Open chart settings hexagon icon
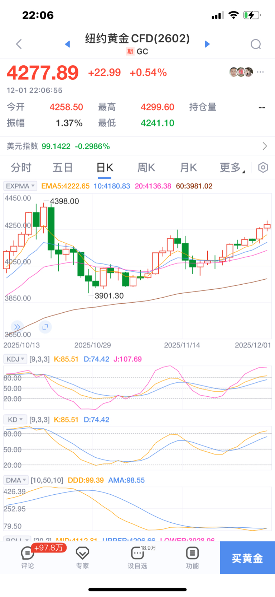The width and height of the screenshot is (275, 597). [263, 168]
